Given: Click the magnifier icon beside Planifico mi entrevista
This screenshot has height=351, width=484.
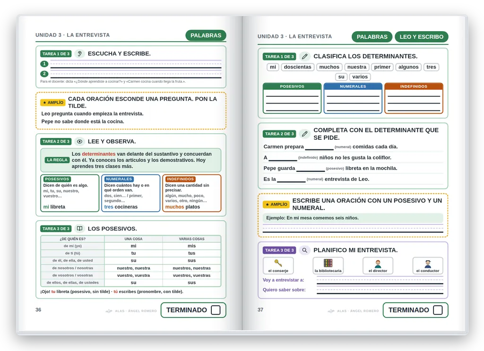Looking at the screenshot, I should click(305, 250).
